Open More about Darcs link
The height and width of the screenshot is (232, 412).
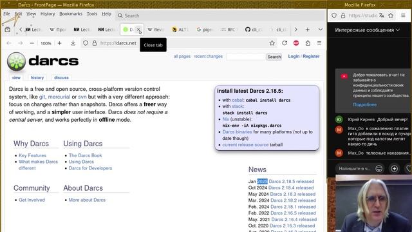tap(87, 200)
